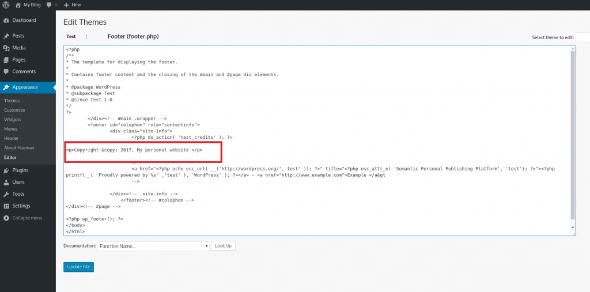Click the Look Up button
This screenshot has width=590, height=292.
click(223, 246)
